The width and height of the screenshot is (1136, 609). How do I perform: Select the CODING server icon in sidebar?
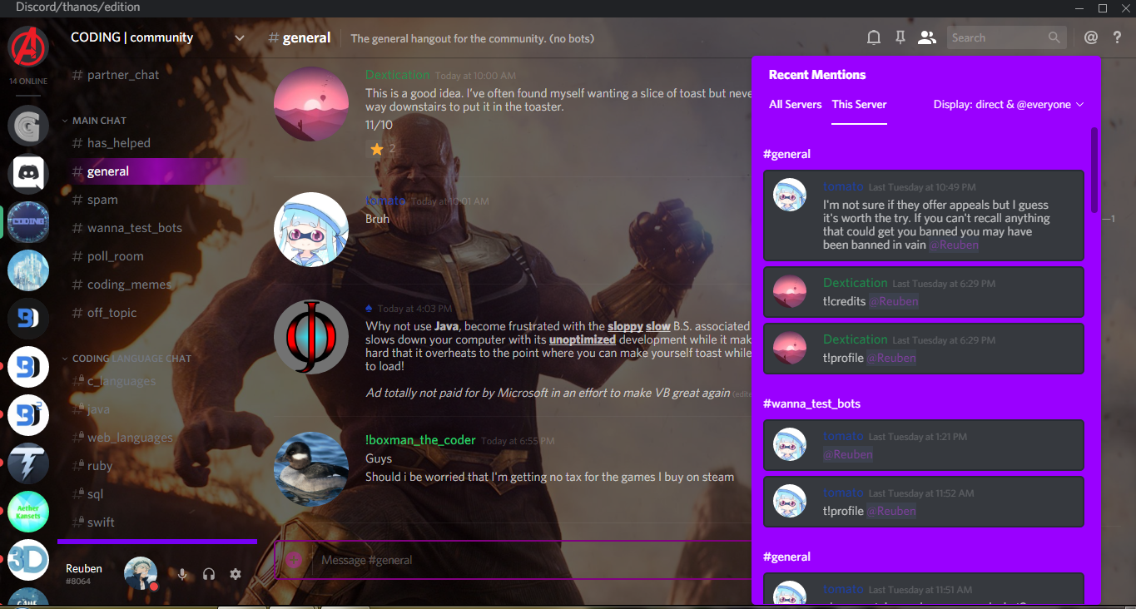pyautogui.click(x=27, y=221)
